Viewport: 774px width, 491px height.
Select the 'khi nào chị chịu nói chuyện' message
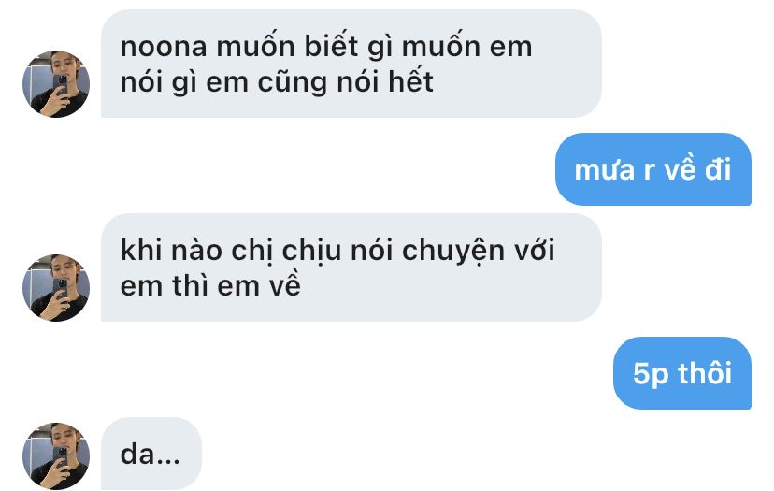click(351, 267)
